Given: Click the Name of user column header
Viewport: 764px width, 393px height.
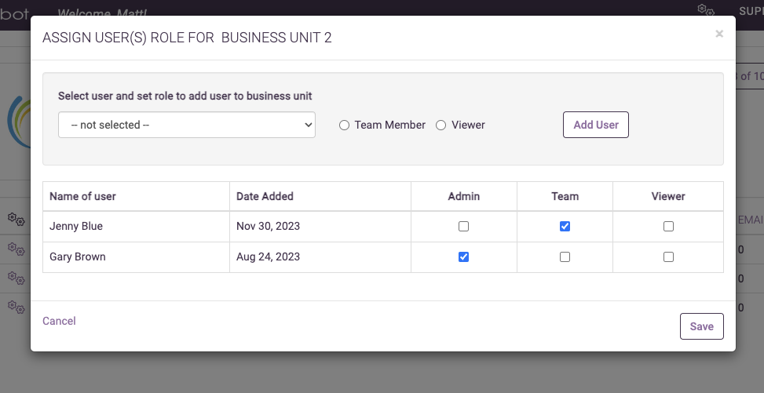Looking at the screenshot, I should pos(136,196).
